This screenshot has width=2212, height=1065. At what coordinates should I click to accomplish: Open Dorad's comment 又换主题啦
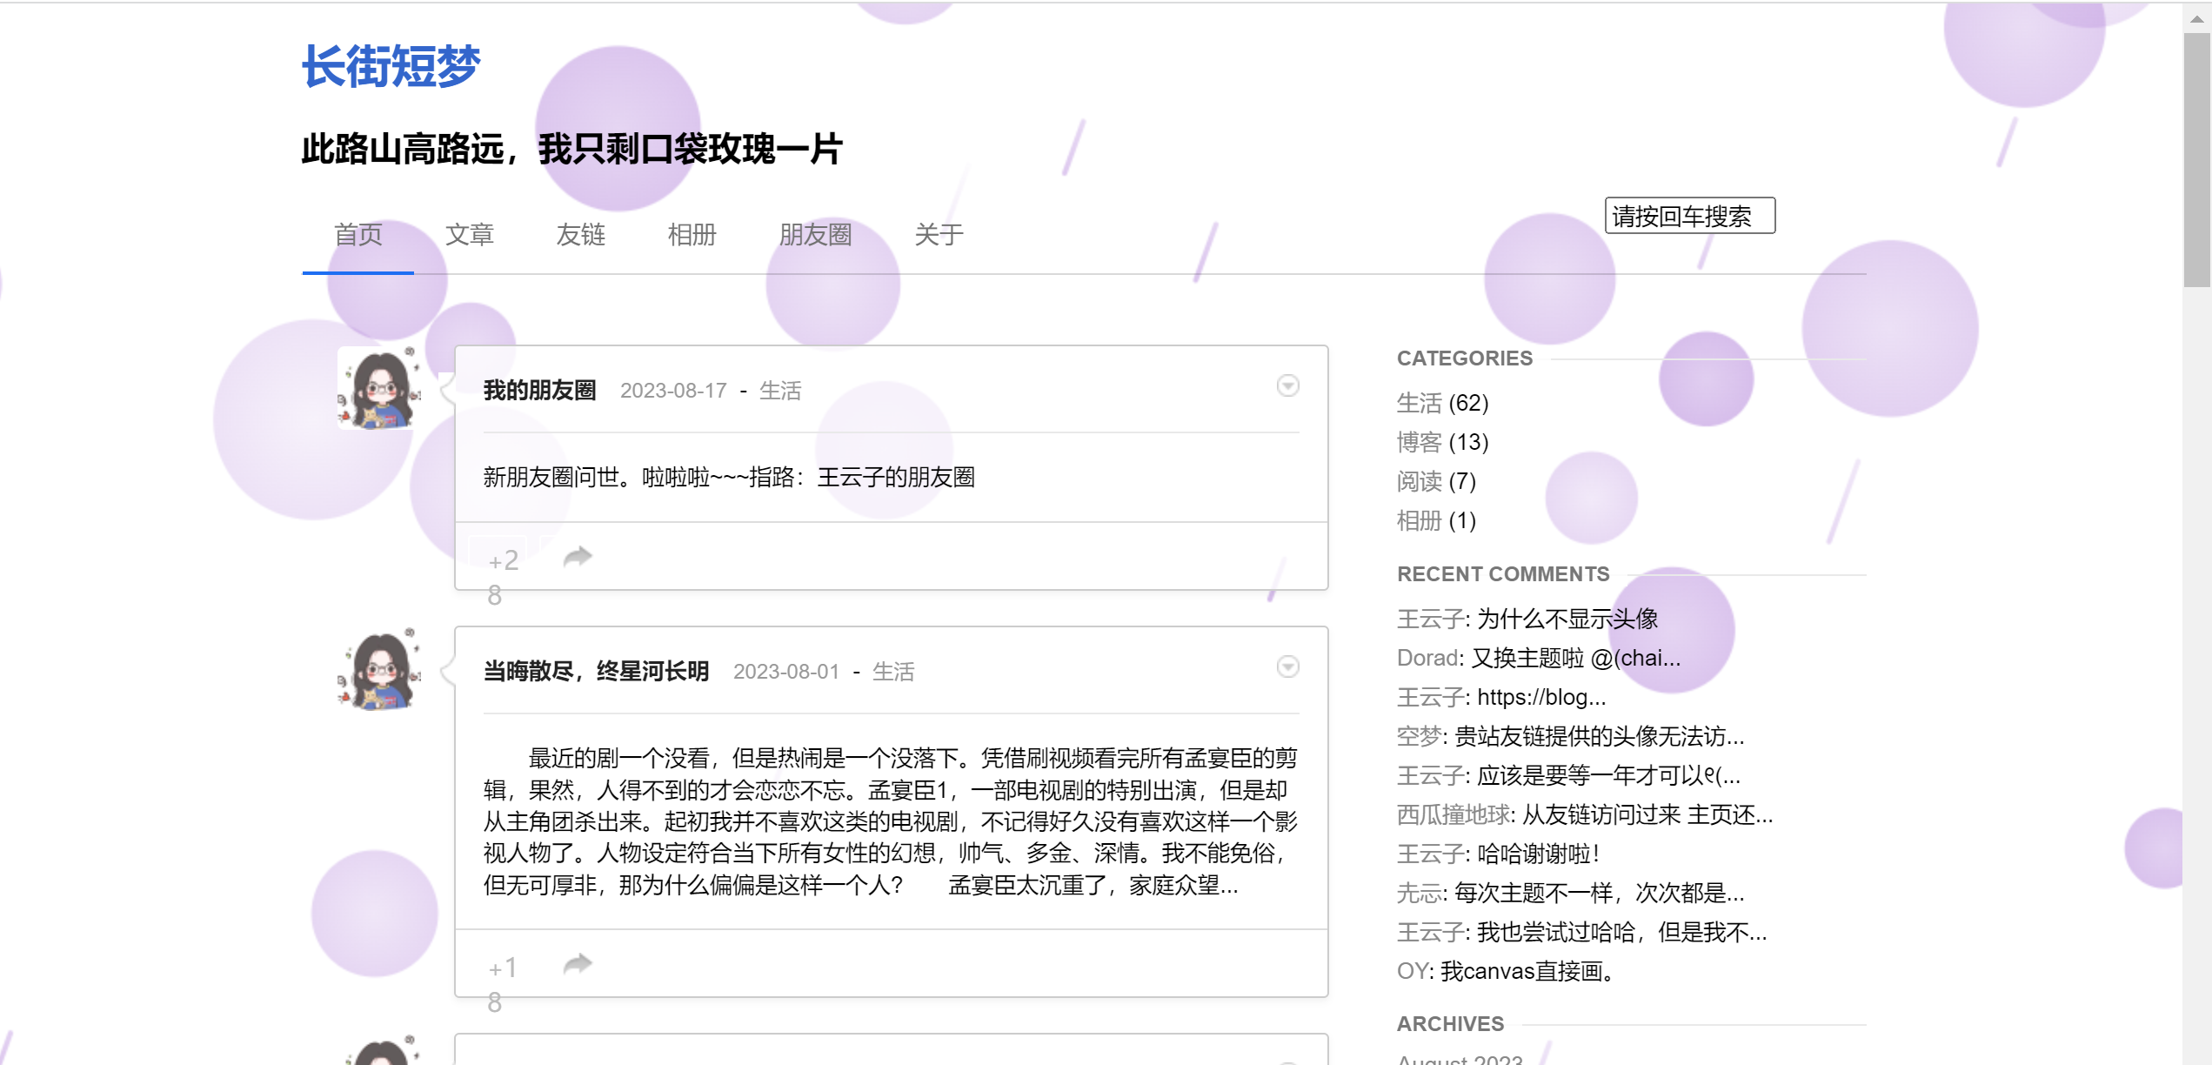(1575, 658)
